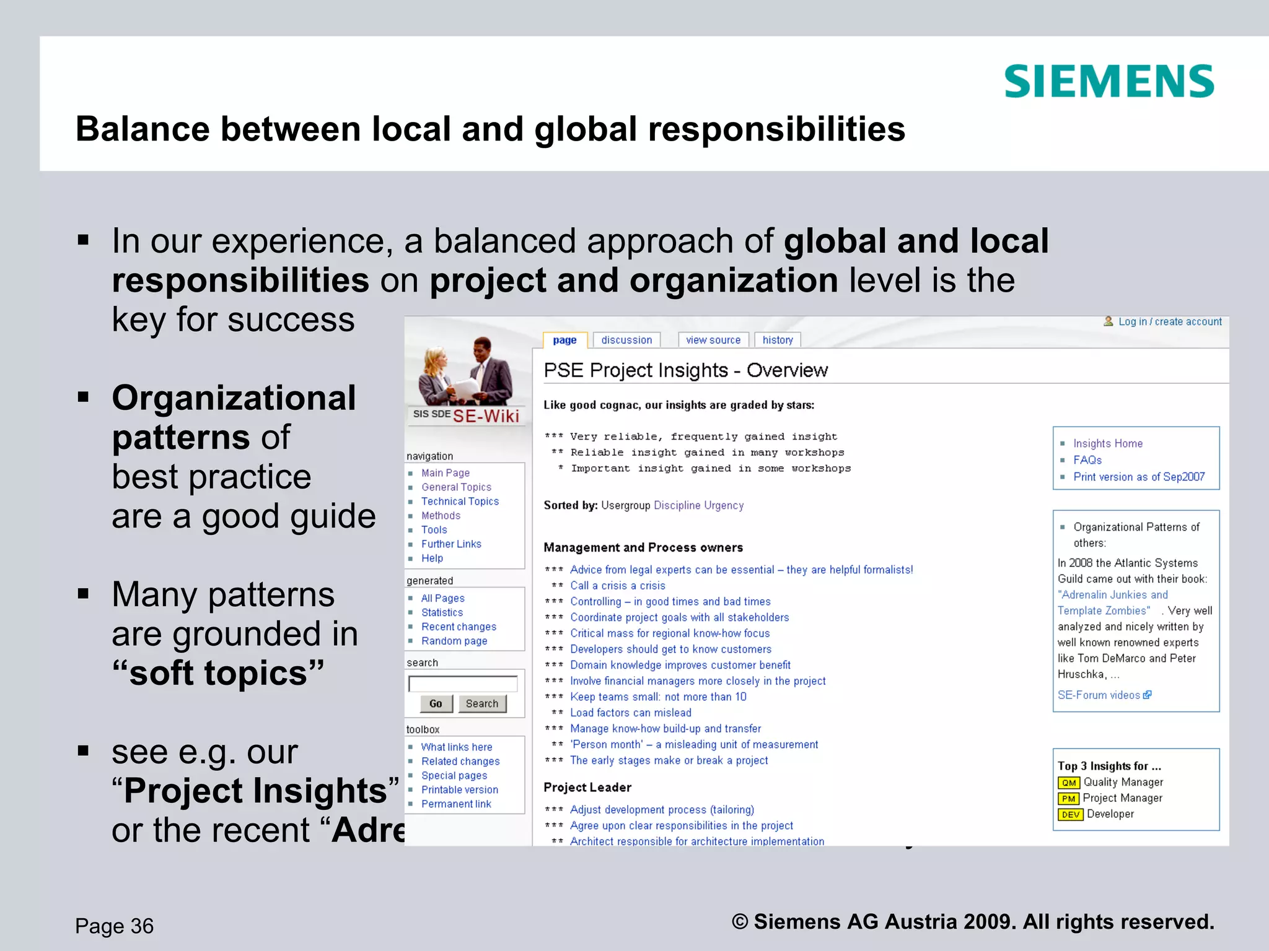Open Technical Topics link
This screenshot has height=951, width=1269.
coord(460,502)
